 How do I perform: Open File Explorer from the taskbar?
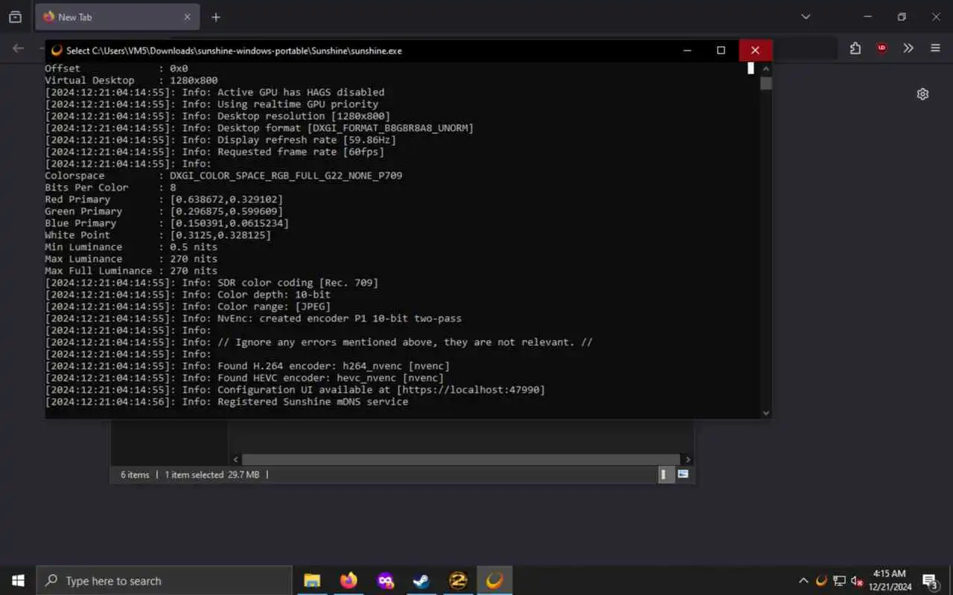[312, 581]
